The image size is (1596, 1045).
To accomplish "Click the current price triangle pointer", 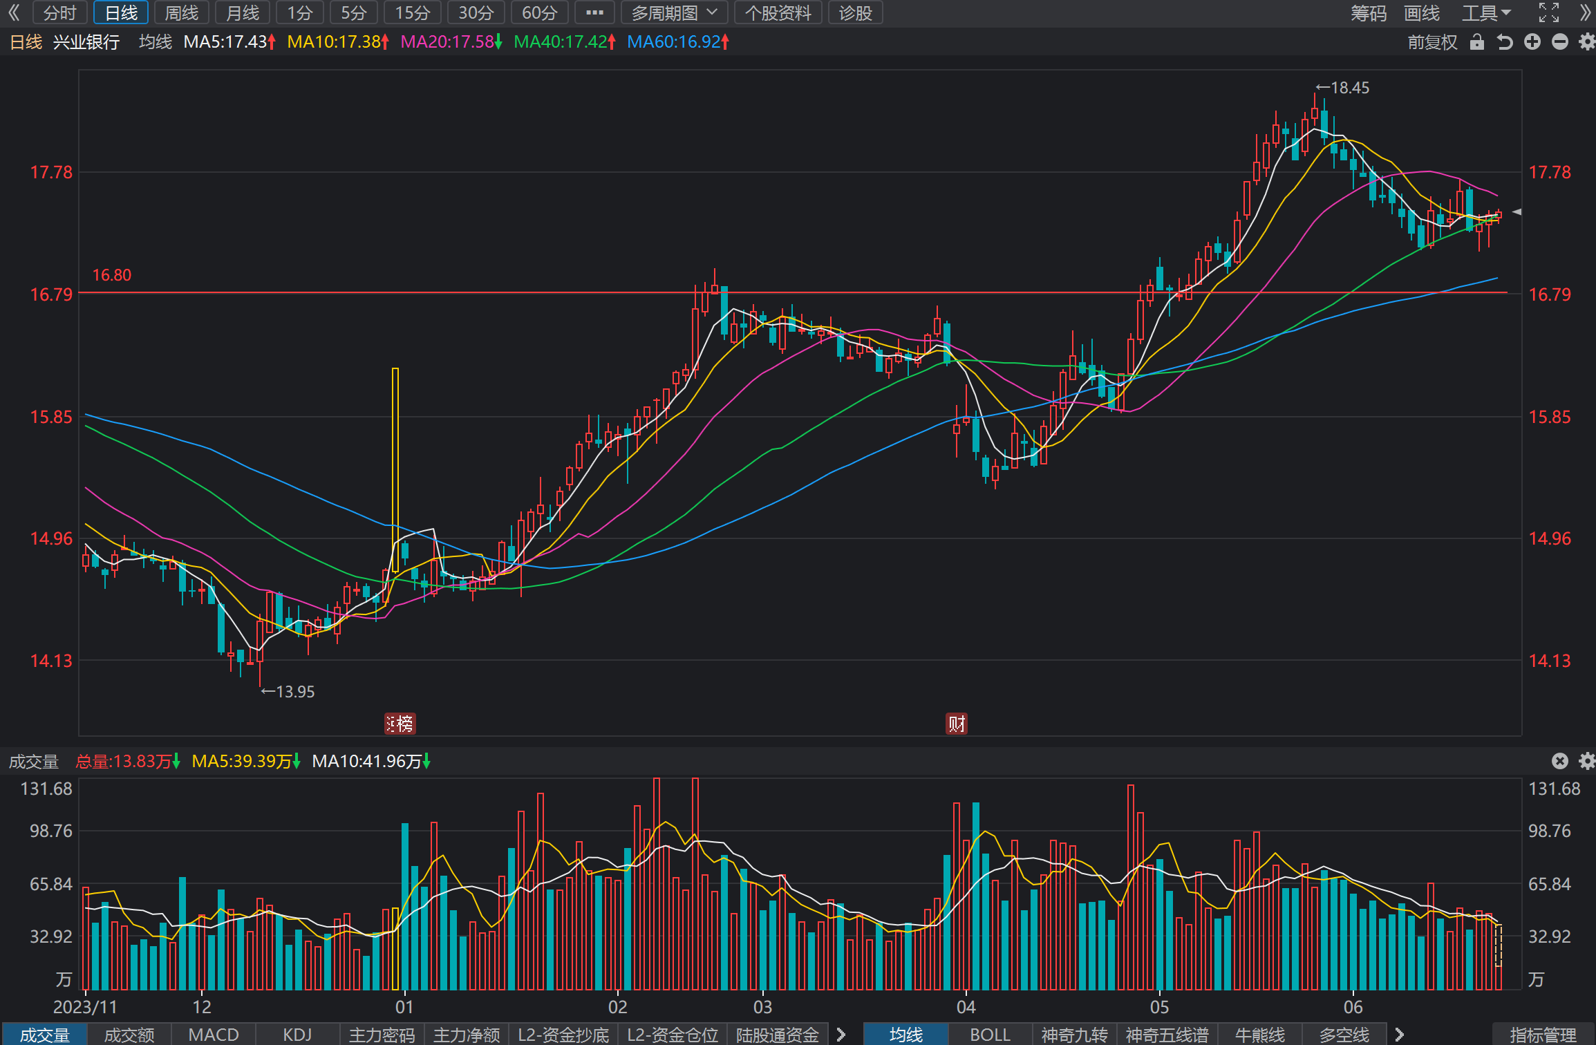I will click(1517, 211).
